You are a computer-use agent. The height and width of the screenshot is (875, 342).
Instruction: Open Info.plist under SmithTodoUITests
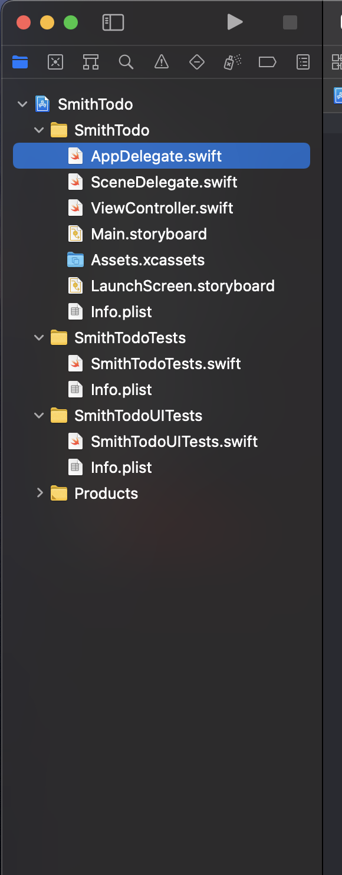pos(121,468)
